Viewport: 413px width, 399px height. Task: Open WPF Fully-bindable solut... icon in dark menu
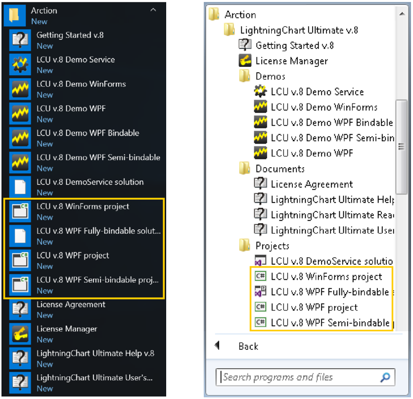click(20, 236)
